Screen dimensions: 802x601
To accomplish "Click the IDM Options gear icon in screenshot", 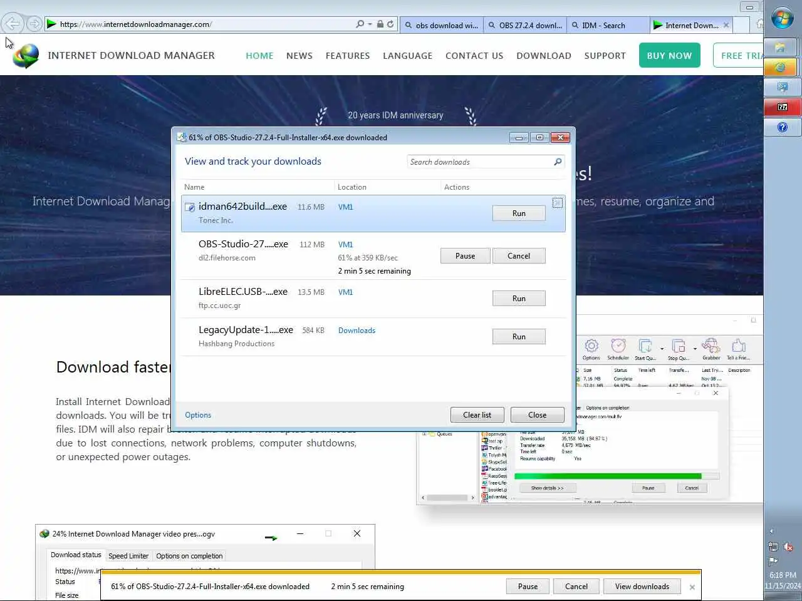I will point(591,346).
